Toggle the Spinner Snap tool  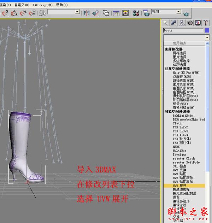[x=32, y=13]
